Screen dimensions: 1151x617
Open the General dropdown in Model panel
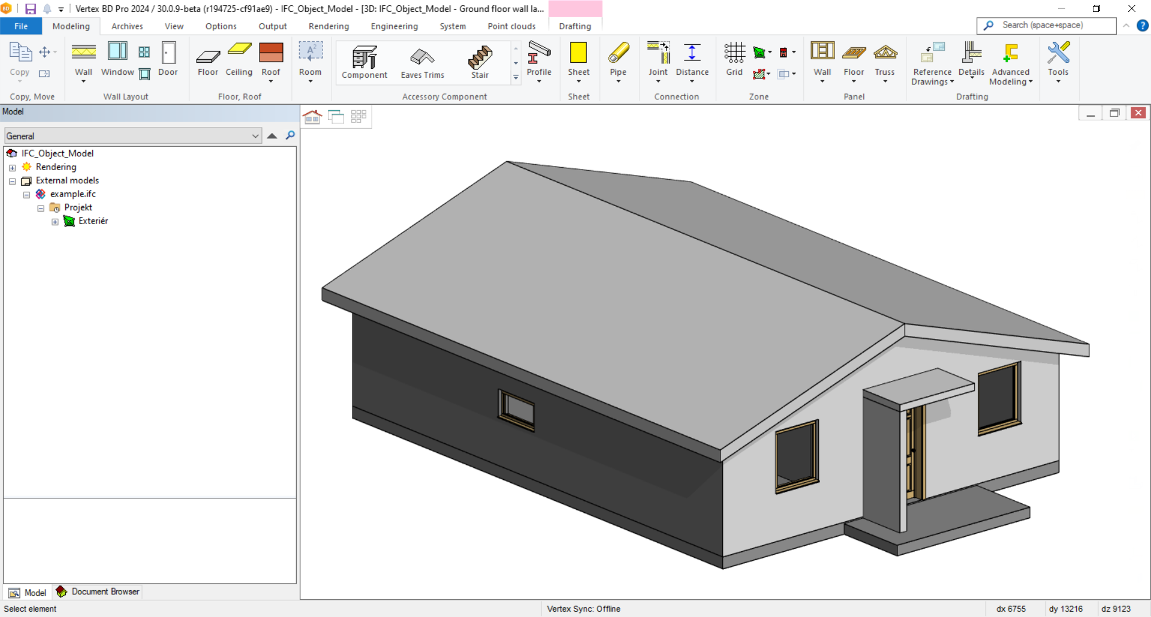133,136
